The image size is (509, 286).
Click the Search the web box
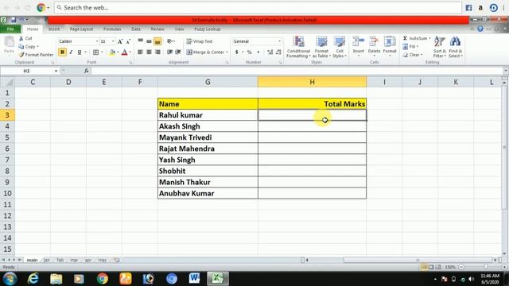pos(258,8)
